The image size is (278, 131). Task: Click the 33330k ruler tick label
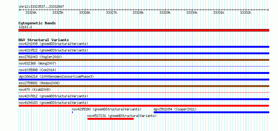(192, 12)
